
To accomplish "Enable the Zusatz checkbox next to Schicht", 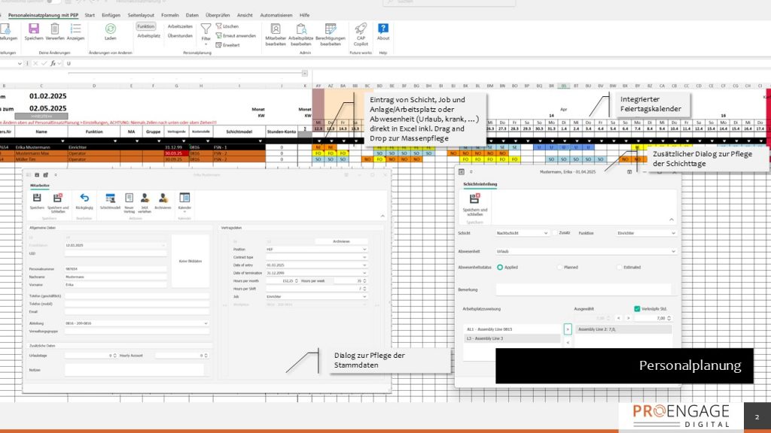I will click(555, 233).
